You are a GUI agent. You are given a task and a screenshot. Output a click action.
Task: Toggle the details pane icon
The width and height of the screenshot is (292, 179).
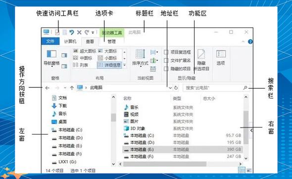pyautogui.click(x=64, y=66)
